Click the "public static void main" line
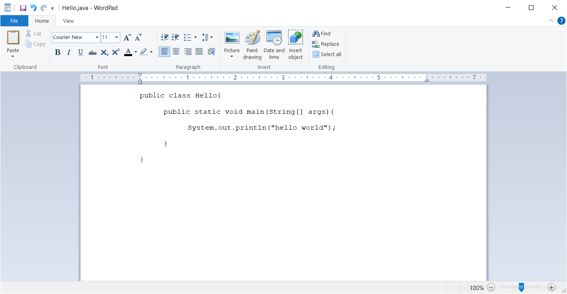Viewport: 567px width, 294px height. [248, 112]
